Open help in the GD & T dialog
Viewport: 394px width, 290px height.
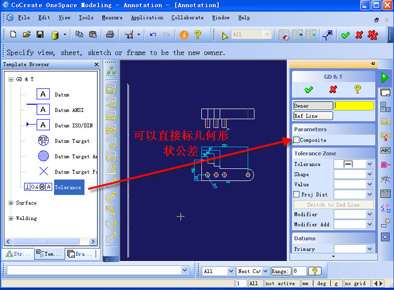point(357,89)
